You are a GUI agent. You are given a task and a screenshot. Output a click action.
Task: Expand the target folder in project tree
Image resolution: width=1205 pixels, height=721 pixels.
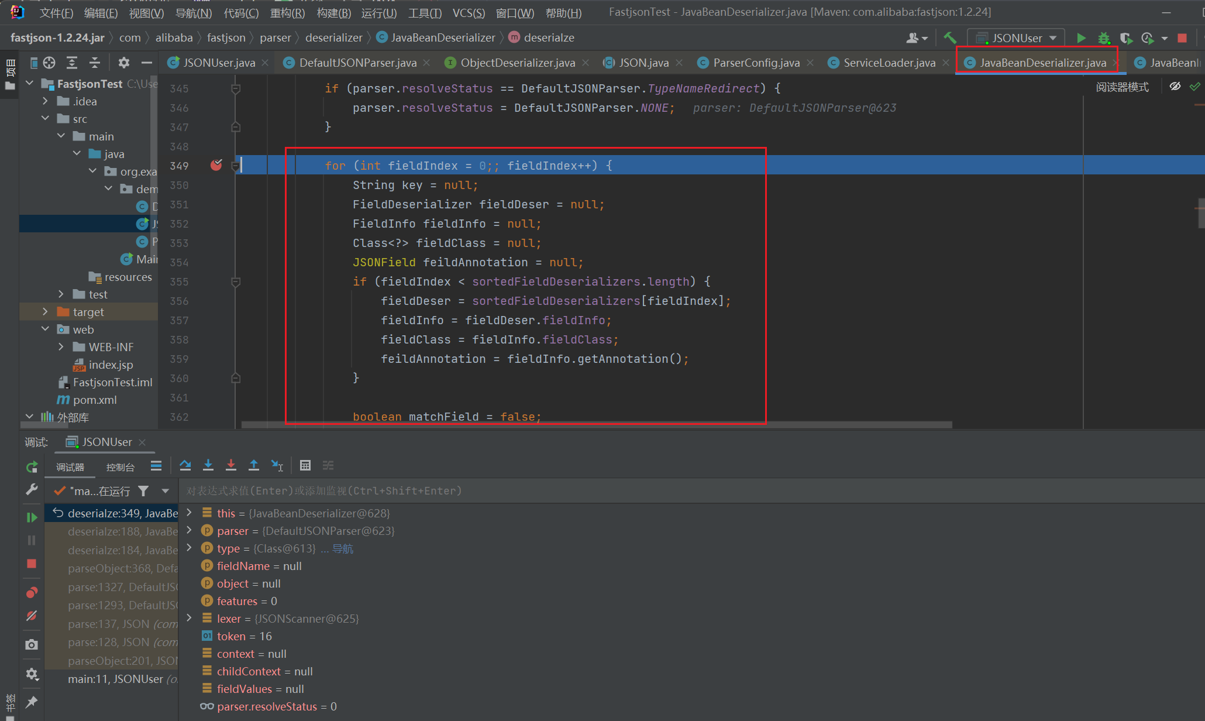click(45, 312)
